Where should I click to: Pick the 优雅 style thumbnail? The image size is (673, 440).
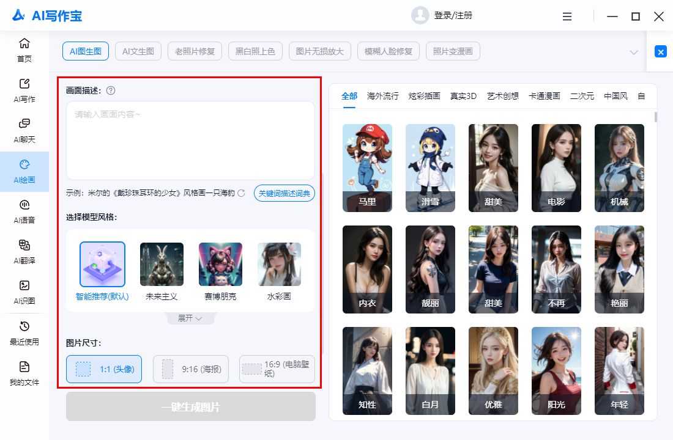(x=493, y=371)
